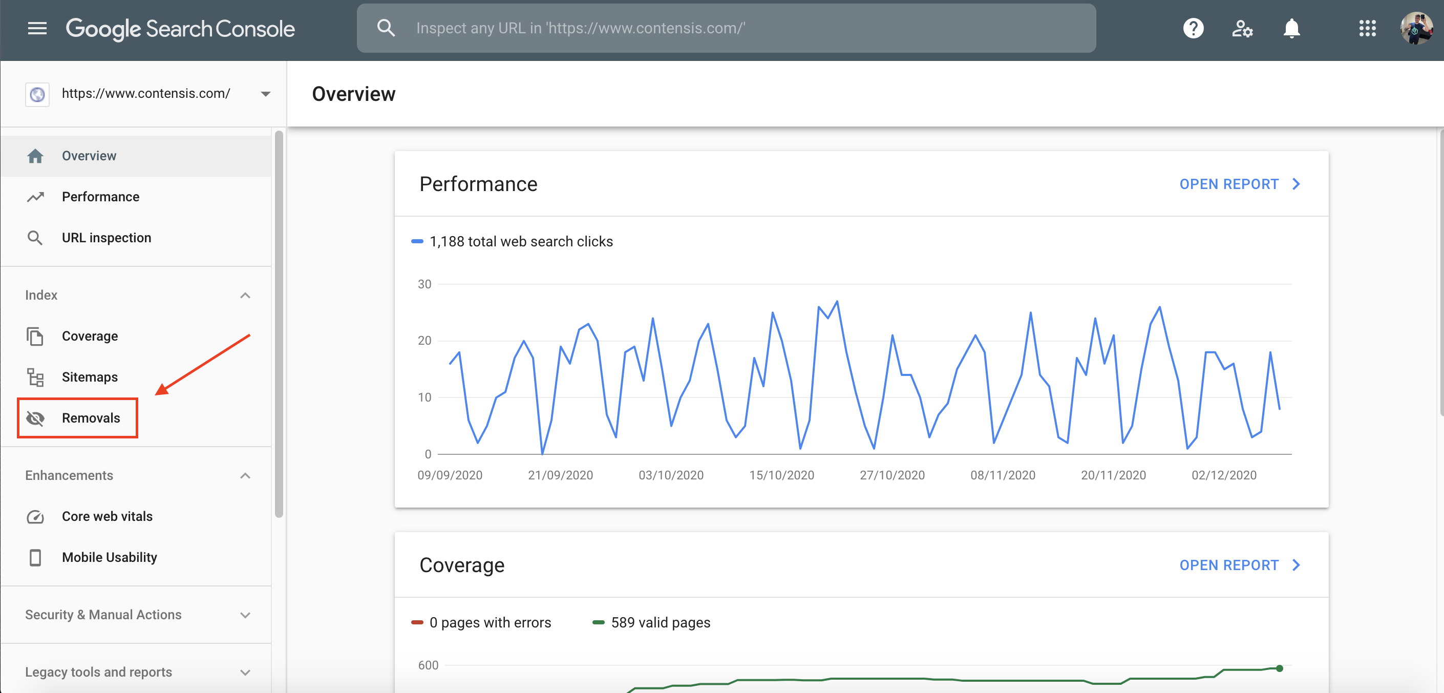The width and height of the screenshot is (1444, 693).
Task: Open Sitemaps in sidebar
Action: (136, 377)
